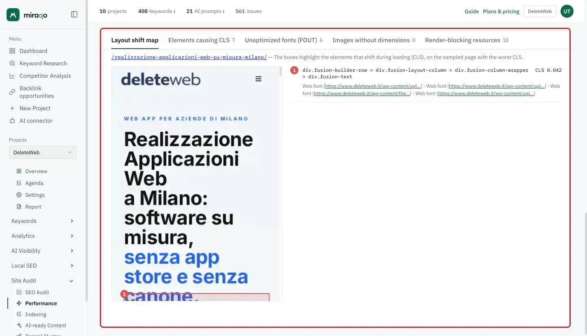This screenshot has width=587, height=336.
Task: Click the 561 issues counter
Action: coord(249,11)
